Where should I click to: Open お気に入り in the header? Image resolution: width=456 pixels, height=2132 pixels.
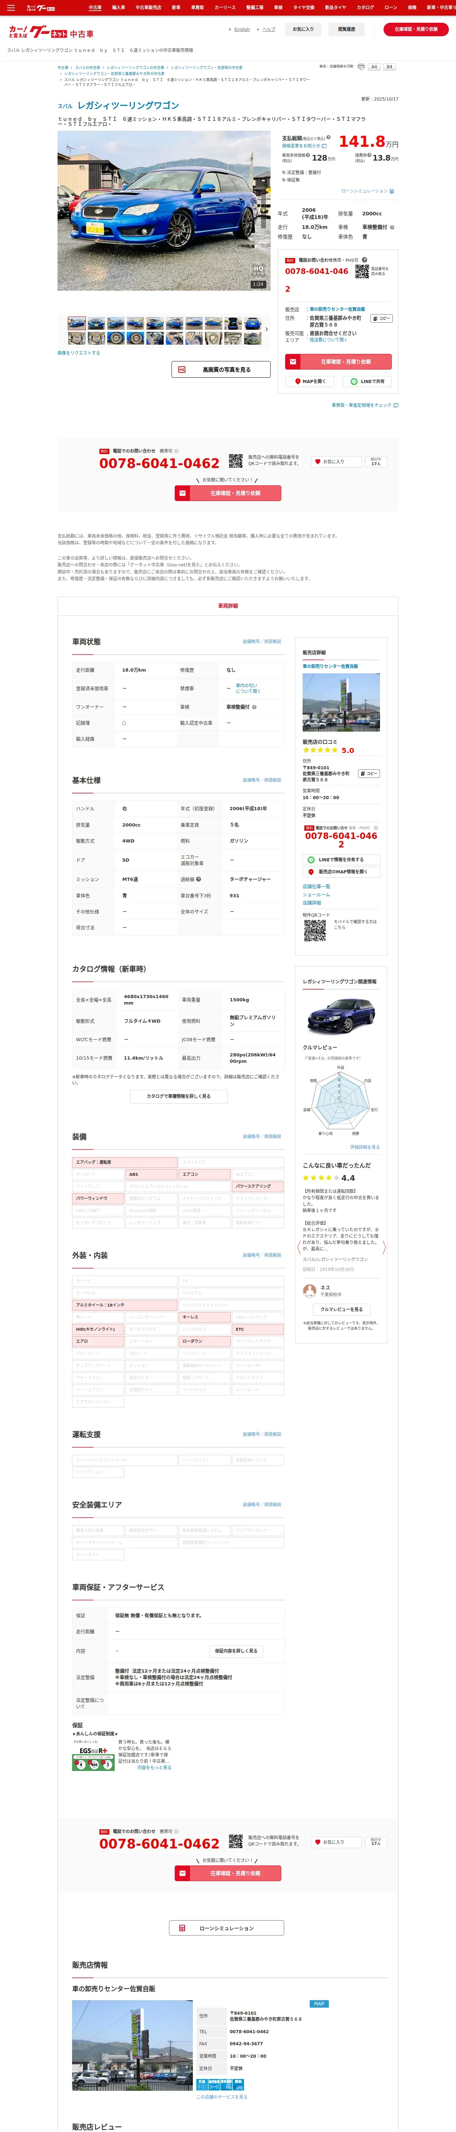(303, 29)
